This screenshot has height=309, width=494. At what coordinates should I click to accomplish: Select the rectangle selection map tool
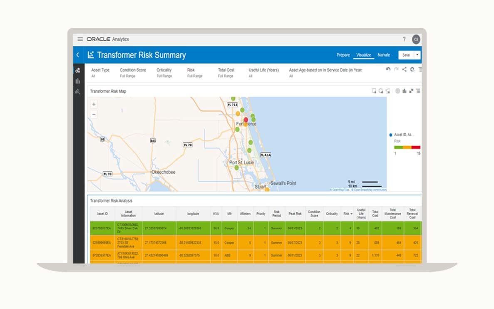click(374, 91)
